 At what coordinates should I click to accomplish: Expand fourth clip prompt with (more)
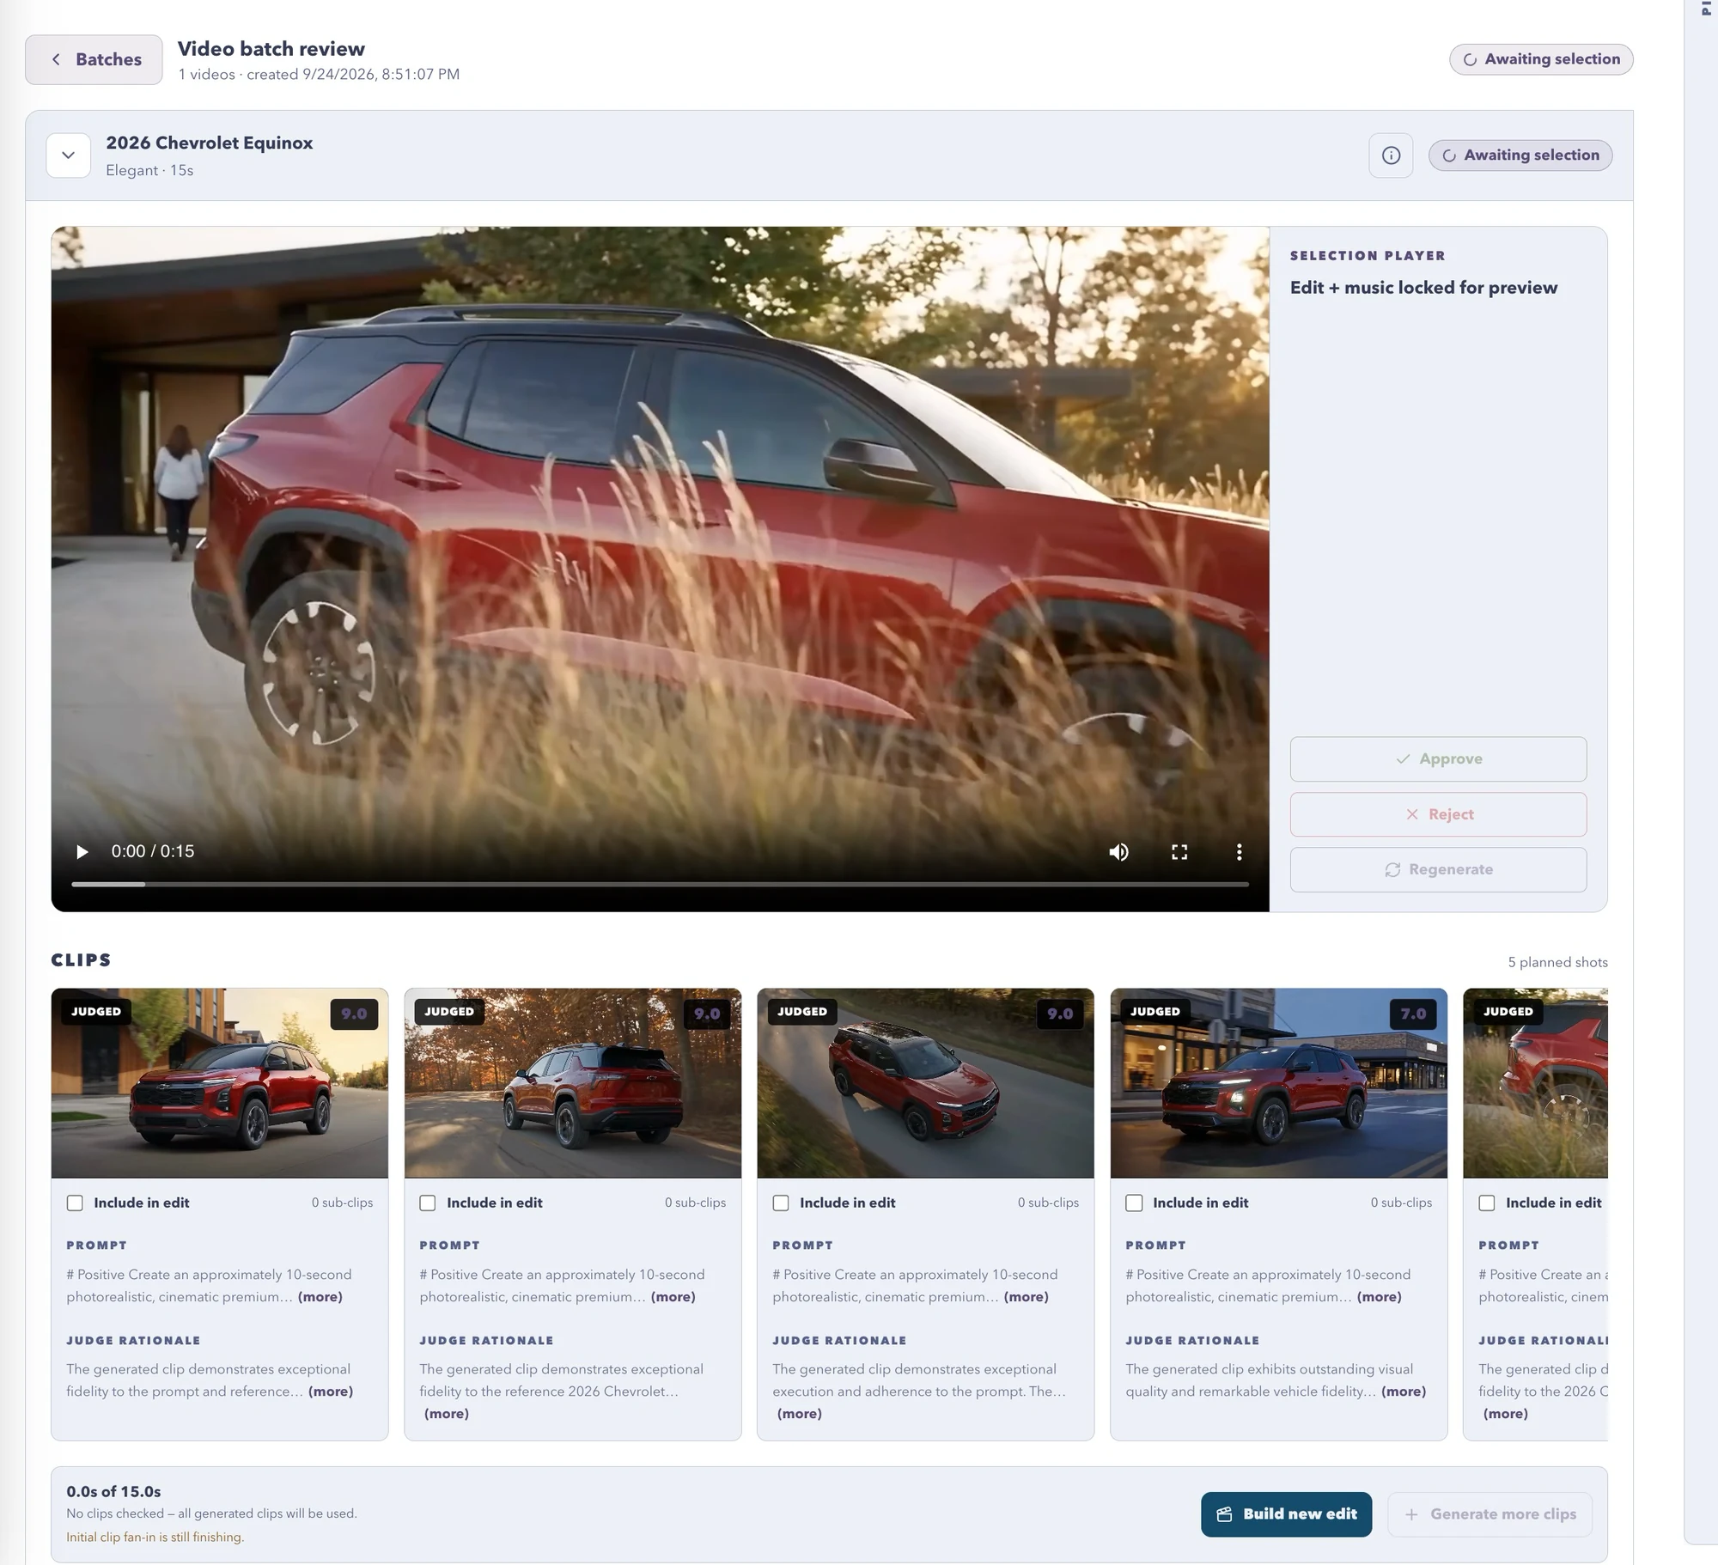click(1380, 1296)
